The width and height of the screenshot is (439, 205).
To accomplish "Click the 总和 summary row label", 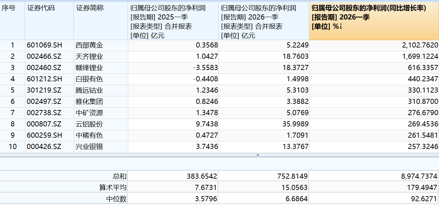I will [x=120, y=177].
